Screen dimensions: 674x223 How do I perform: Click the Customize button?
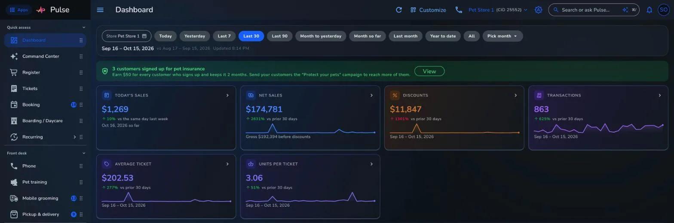[428, 10]
